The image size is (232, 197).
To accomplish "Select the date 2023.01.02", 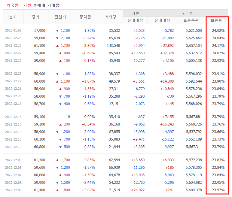I will pos(13,30).
